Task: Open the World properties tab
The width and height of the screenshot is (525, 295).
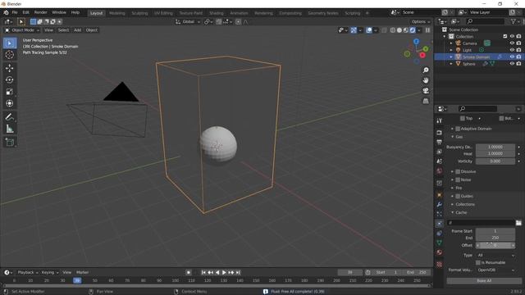Action: tap(440, 171)
